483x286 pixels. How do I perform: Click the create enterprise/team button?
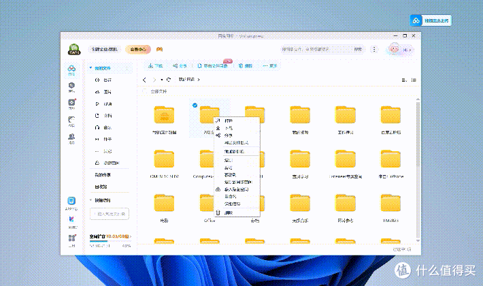coord(105,49)
